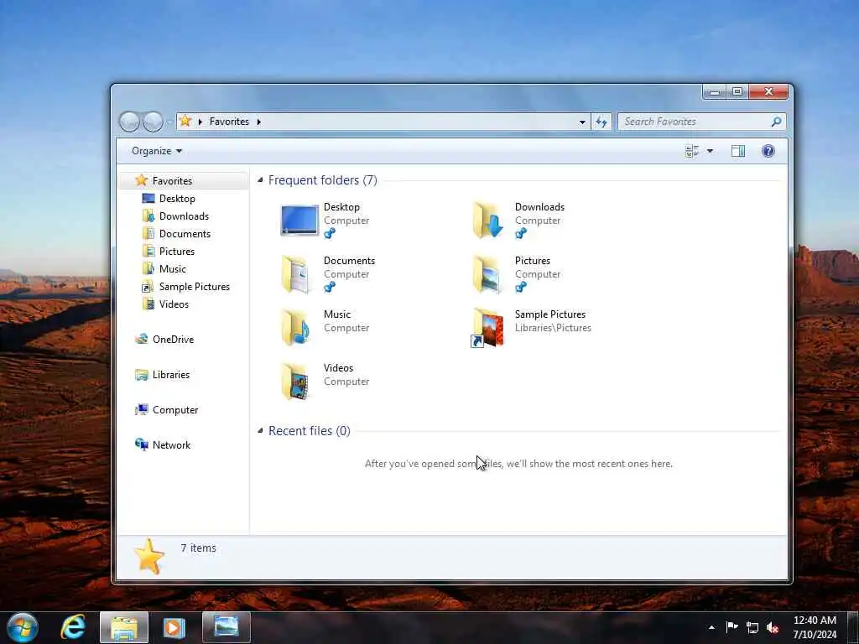The height and width of the screenshot is (644, 859).
Task: Click the pin icon under Documents
Action: pyautogui.click(x=329, y=288)
